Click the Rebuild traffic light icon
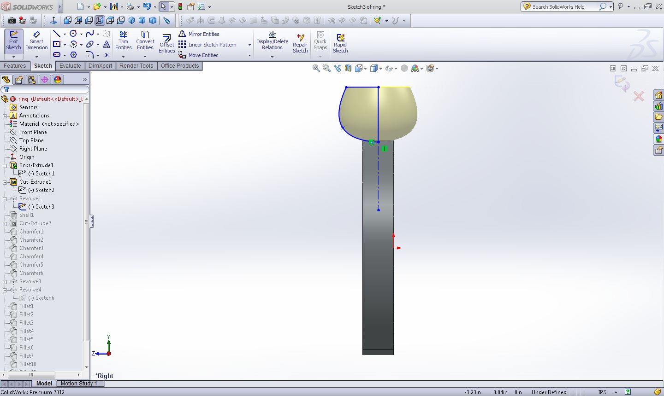 tap(180, 6)
